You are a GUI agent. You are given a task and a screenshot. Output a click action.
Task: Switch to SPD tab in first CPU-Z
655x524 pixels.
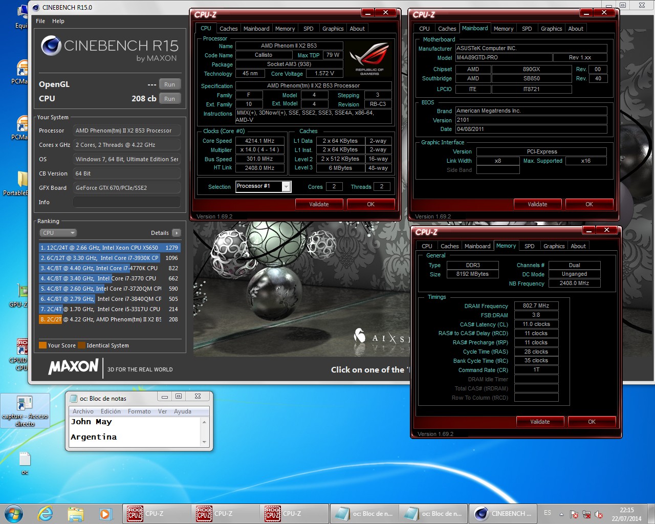coord(308,29)
